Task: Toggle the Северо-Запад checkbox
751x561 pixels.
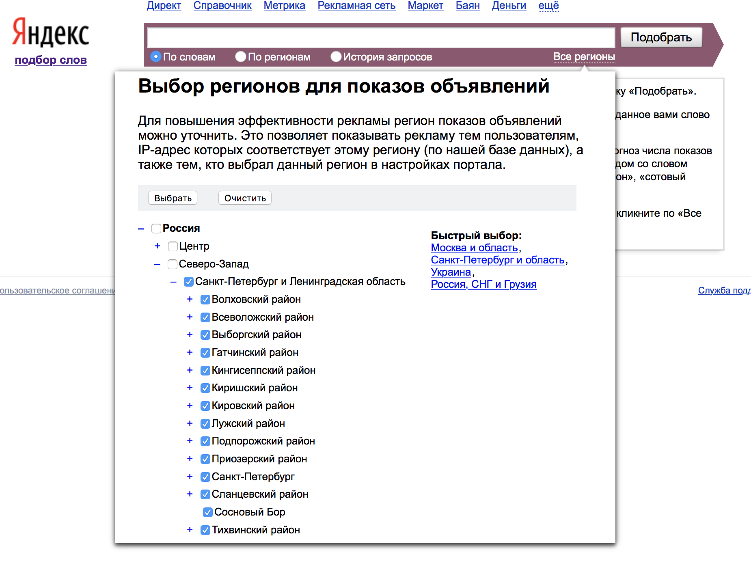Action: point(173,264)
